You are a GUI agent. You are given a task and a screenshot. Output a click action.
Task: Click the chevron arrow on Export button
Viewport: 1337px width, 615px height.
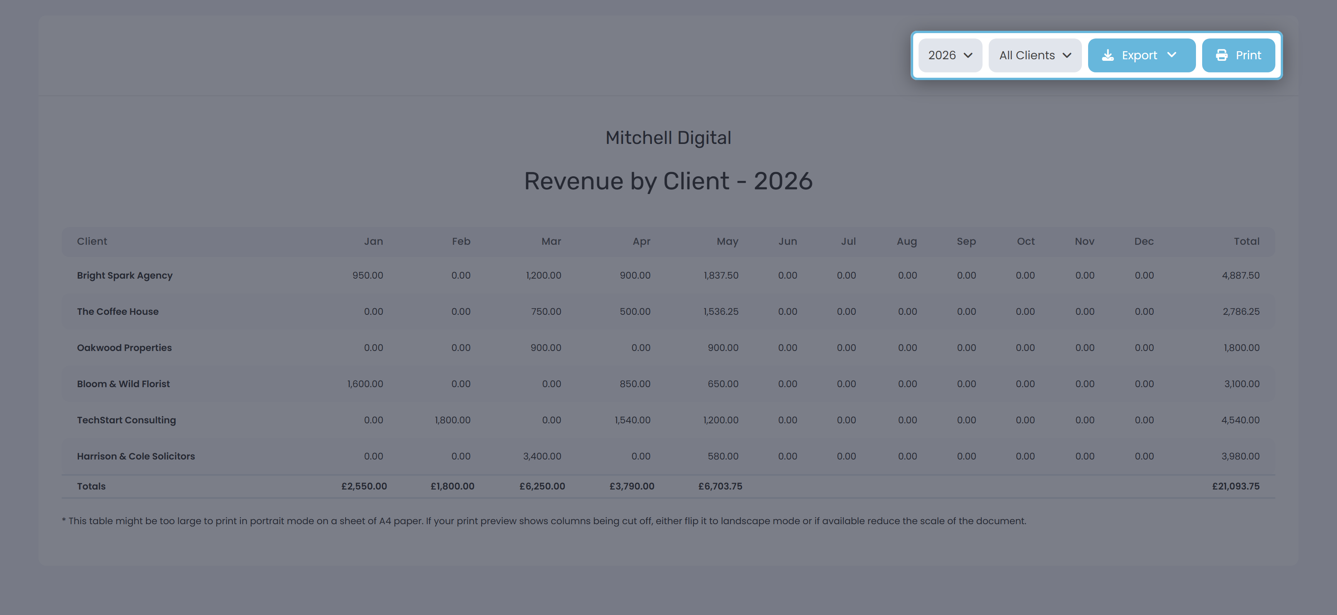click(1171, 55)
